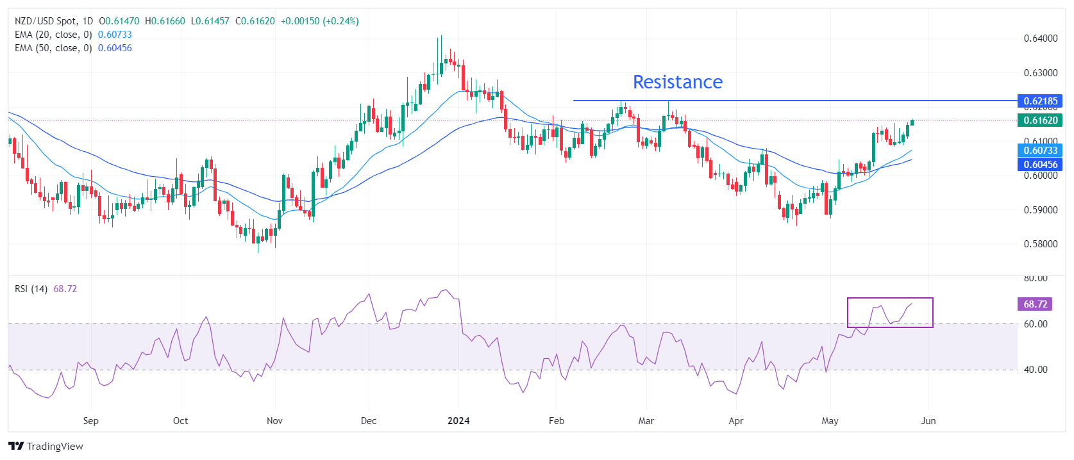Click the EMA 50 indicator legend
The height and width of the screenshot is (460, 1074).
53,48
